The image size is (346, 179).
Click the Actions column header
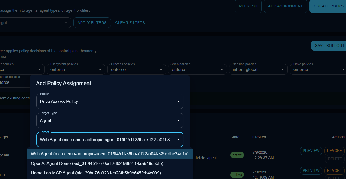[338, 137]
